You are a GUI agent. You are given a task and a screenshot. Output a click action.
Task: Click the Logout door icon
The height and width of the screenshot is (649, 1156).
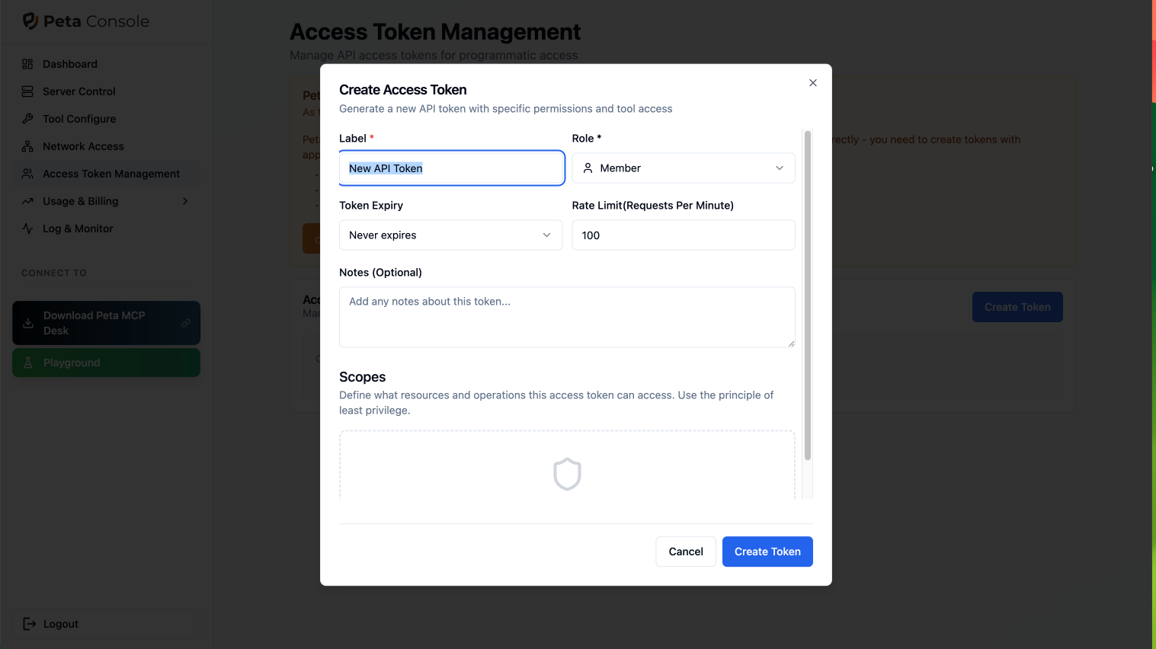click(28, 624)
